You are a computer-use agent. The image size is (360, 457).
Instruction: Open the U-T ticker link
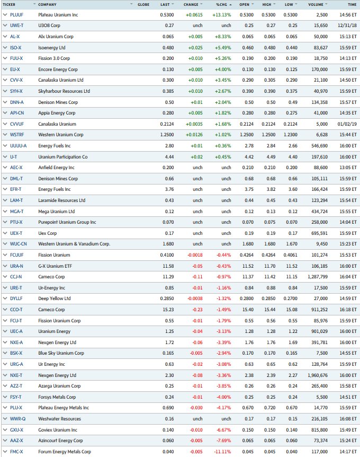pos(13,157)
